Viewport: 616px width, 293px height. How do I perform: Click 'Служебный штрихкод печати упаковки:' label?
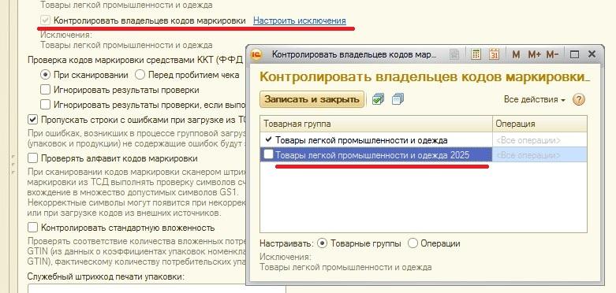[x=106, y=276]
